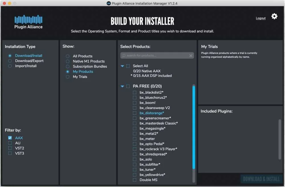This screenshot has width=285, height=187.
Task: Select Download/Install installation type
Action: point(10,56)
